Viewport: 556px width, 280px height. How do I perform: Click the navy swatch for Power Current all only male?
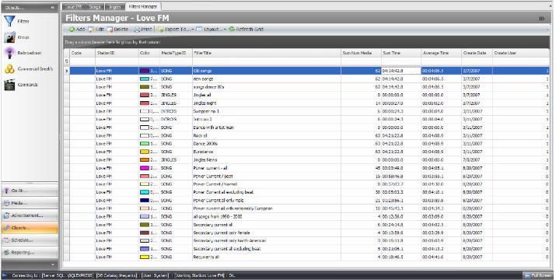click(145, 201)
